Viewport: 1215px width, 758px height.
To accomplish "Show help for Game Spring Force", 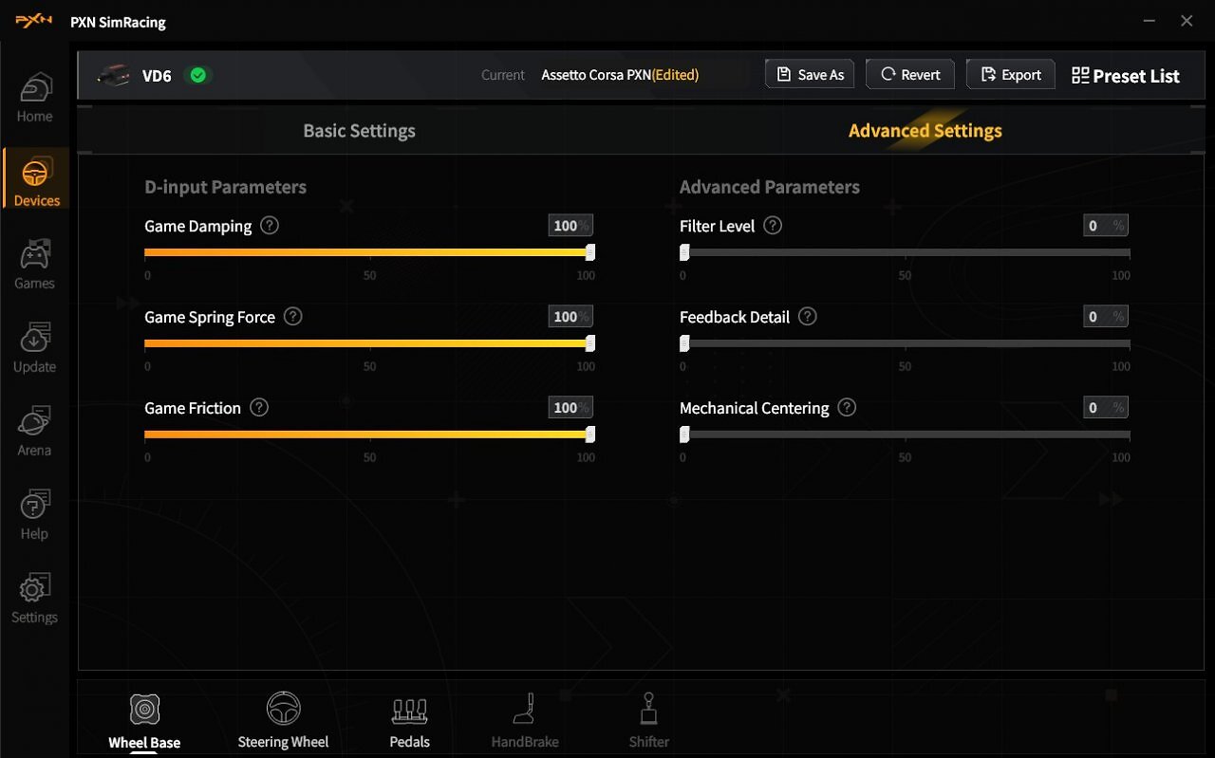I will pyautogui.click(x=293, y=317).
